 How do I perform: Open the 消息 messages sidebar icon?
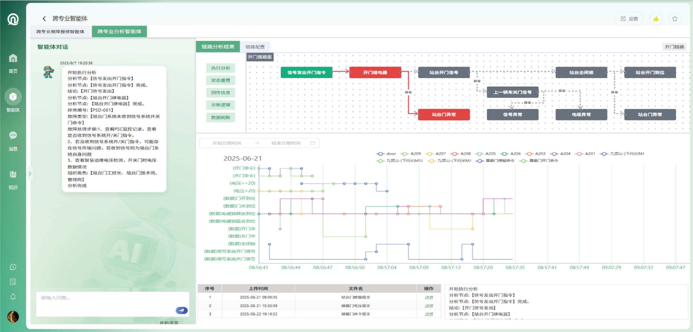point(13,135)
